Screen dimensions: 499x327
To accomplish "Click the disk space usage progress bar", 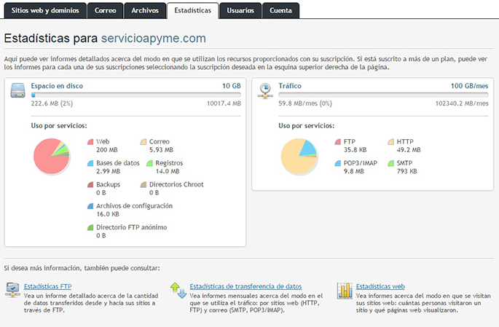I will coord(135,95).
